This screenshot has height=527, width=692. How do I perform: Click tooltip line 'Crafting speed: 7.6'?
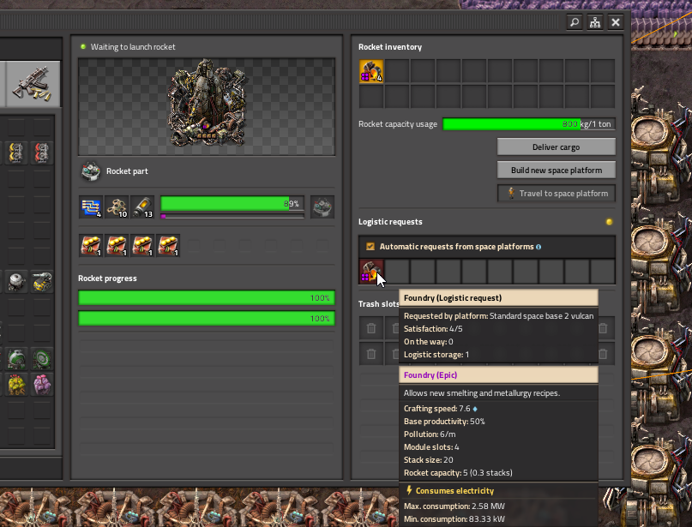pos(437,409)
